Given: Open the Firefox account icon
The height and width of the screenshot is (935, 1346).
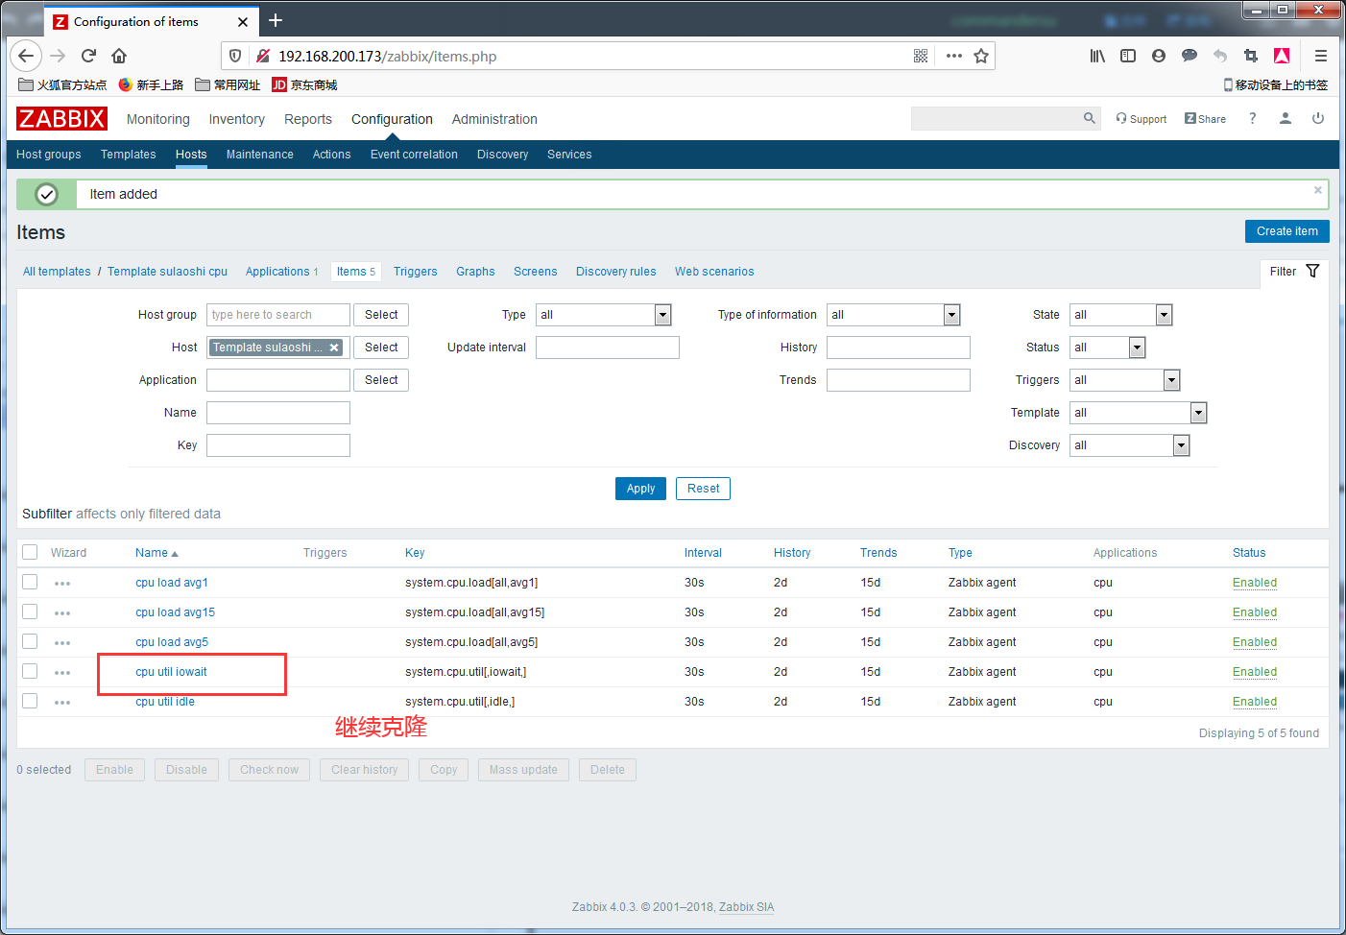Looking at the screenshot, I should point(1159,56).
